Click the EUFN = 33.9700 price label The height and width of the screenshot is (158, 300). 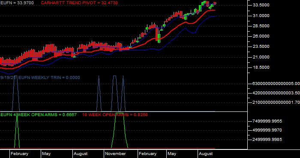click(17, 3)
